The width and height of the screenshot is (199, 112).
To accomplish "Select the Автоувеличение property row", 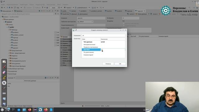I will (x=103, y=44).
